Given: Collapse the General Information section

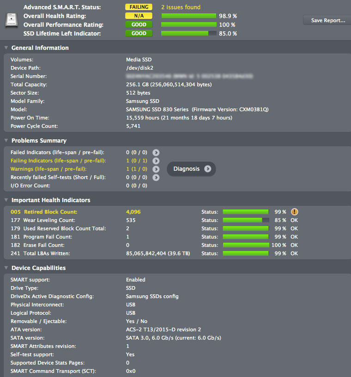Looking at the screenshot, I should click(6, 48).
